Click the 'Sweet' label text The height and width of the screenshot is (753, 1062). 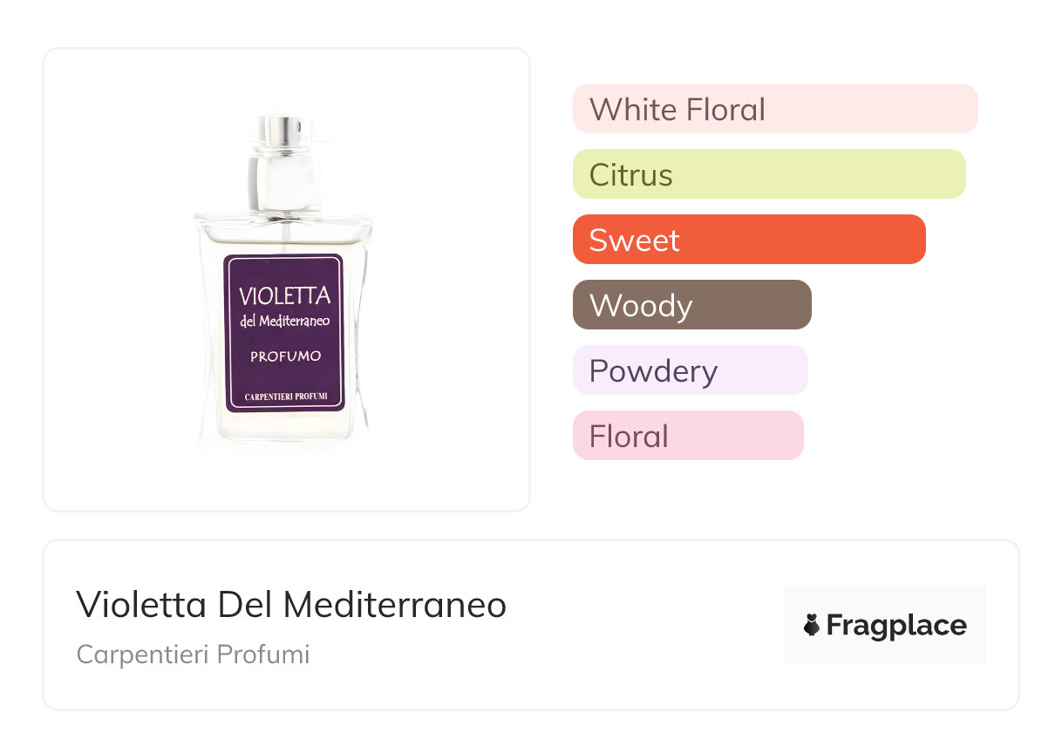pos(634,241)
